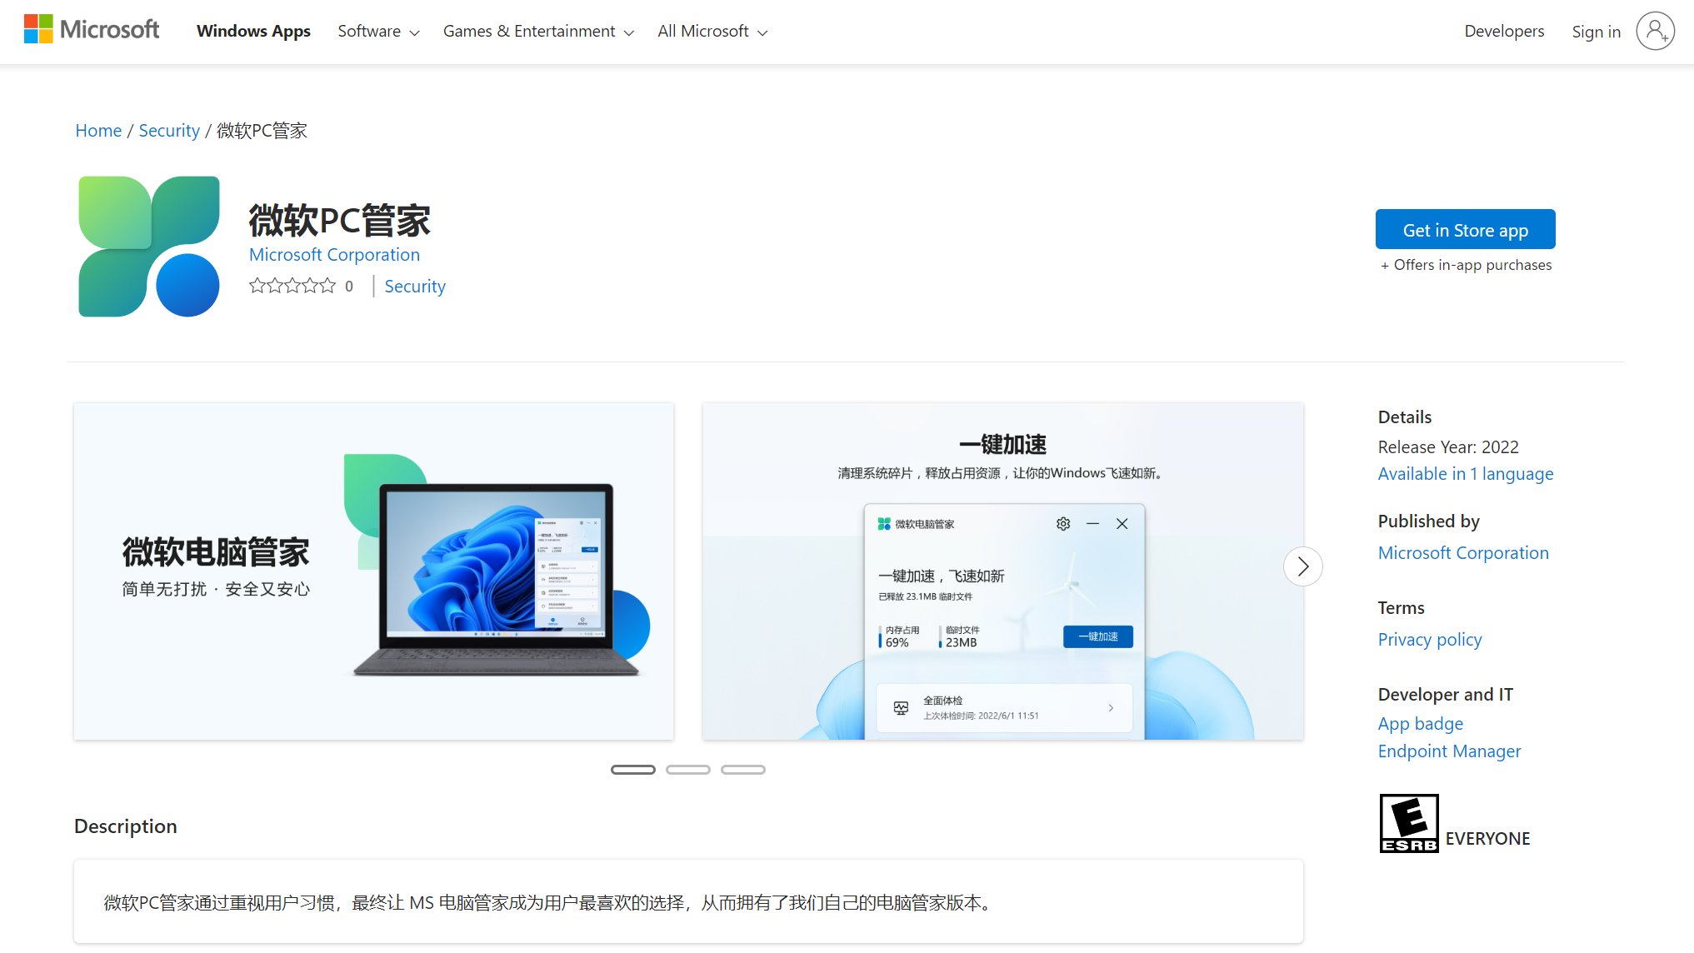Open Available in 1 language link
This screenshot has width=1694, height=953.
(1466, 474)
